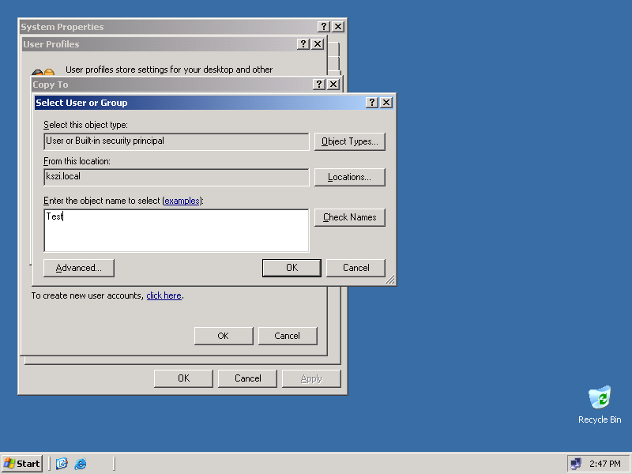This screenshot has width=632, height=474.
Task: Open the examples link
Action: coord(182,201)
